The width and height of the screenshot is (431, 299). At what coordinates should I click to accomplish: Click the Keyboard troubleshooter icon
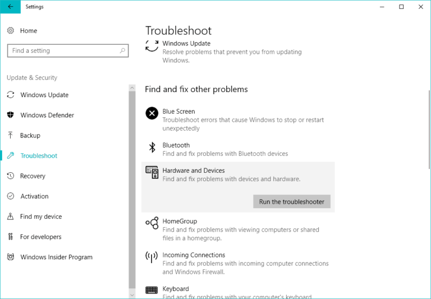click(152, 290)
